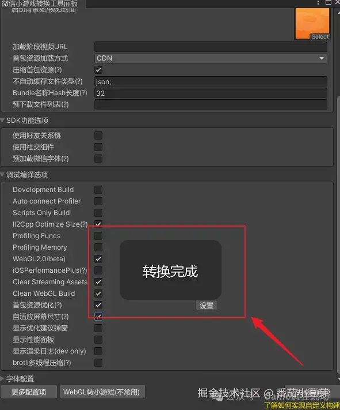Enable the 显示优化建议弹窗 checkbox
The width and height of the screenshot is (340, 410).
pyautogui.click(x=98, y=328)
